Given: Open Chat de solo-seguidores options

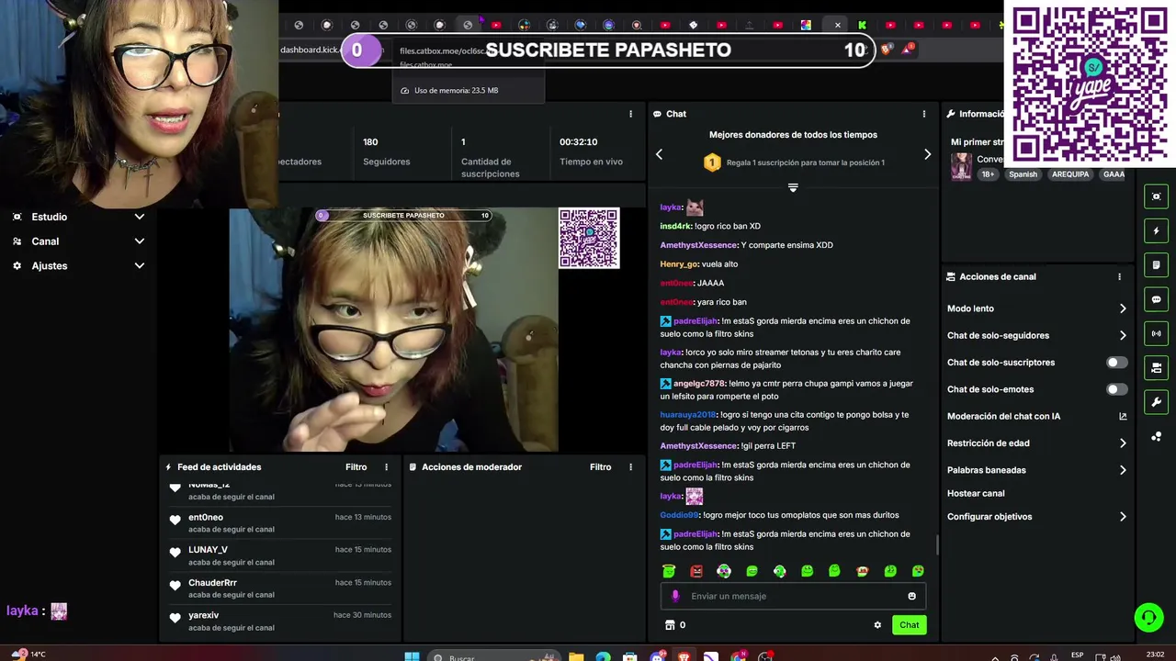Looking at the screenshot, I should (1036, 335).
